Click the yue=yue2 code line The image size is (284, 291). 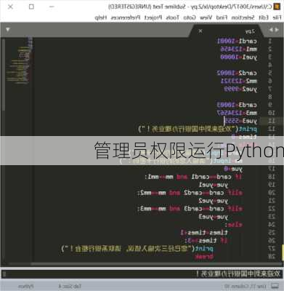coord(214,201)
